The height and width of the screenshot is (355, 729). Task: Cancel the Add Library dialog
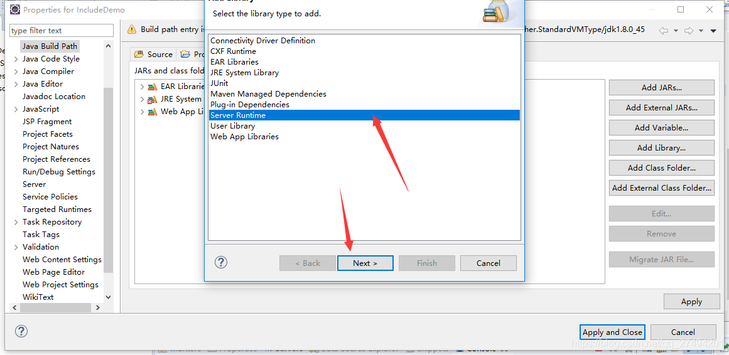click(x=488, y=263)
